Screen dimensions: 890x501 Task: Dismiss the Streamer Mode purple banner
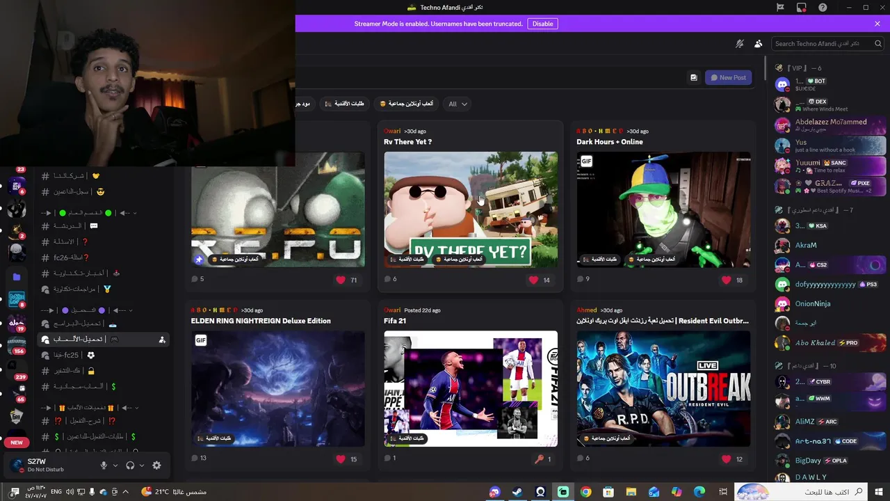(x=877, y=24)
